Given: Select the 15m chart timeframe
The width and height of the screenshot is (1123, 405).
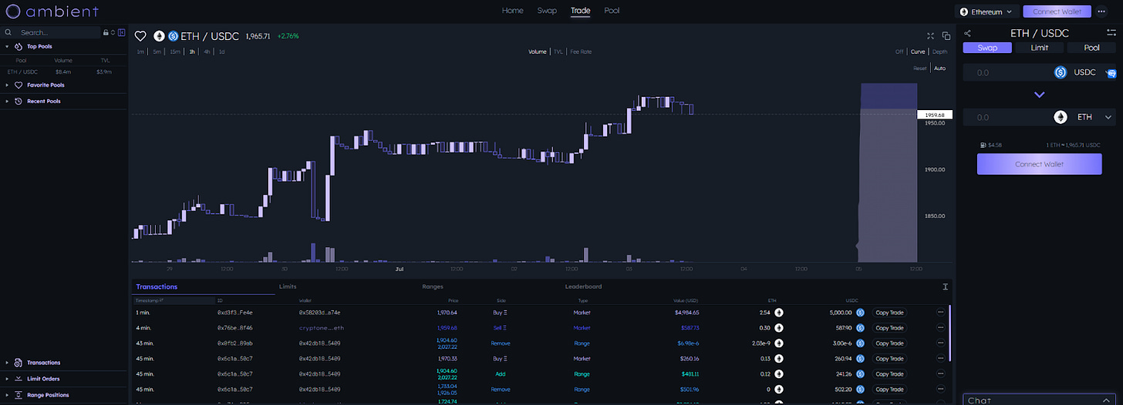Looking at the screenshot, I should click(x=175, y=52).
